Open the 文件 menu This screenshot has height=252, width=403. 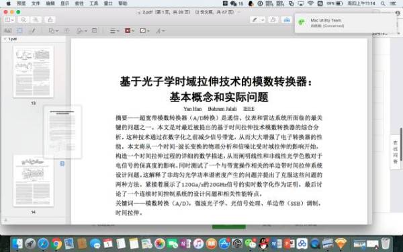point(36,3)
